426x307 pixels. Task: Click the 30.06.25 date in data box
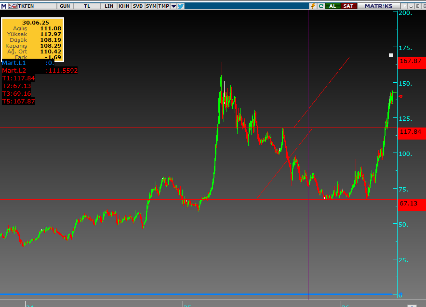[x=36, y=23]
